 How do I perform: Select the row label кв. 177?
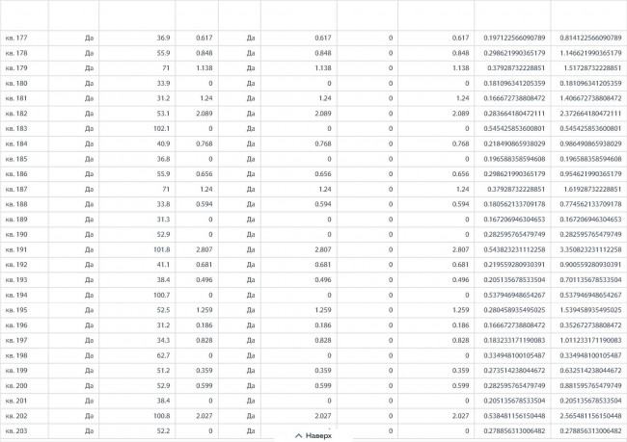pos(16,38)
